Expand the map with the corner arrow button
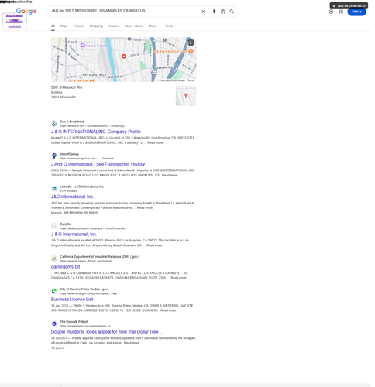The width and height of the screenshot is (375, 387). pos(191,43)
